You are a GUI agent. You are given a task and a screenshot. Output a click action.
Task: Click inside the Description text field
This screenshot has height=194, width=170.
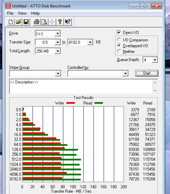(81, 86)
